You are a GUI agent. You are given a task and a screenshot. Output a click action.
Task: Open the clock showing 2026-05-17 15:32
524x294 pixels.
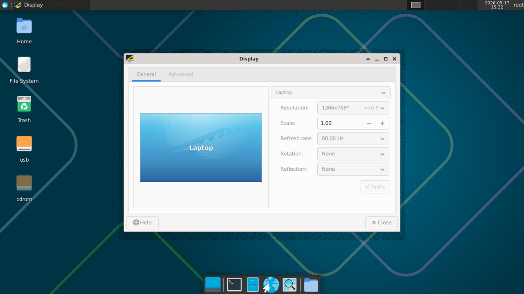pyautogui.click(x=497, y=5)
